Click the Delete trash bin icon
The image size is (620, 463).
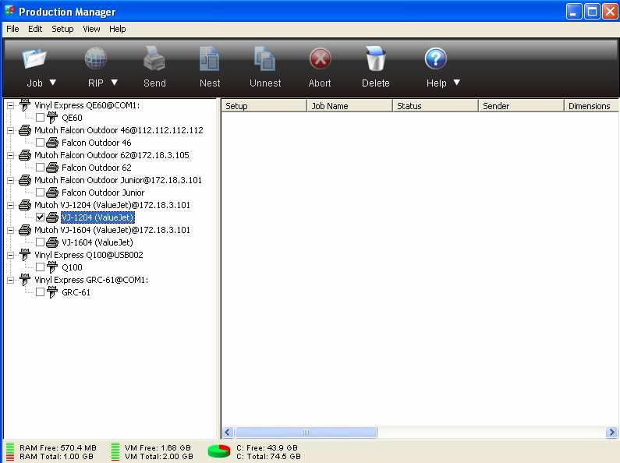pos(375,58)
